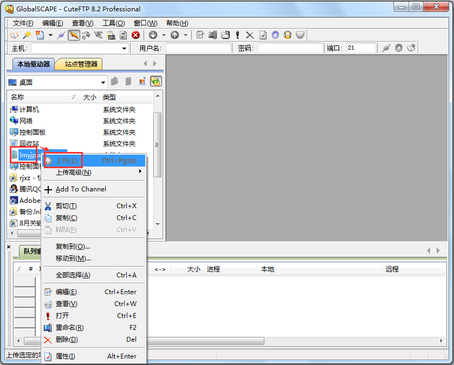
Task: Open the 工具 menu in menu bar
Action: click(x=113, y=23)
